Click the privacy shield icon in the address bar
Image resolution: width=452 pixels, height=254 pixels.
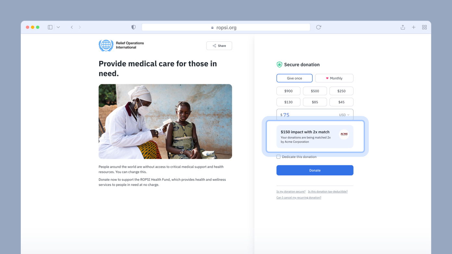pyautogui.click(x=133, y=27)
